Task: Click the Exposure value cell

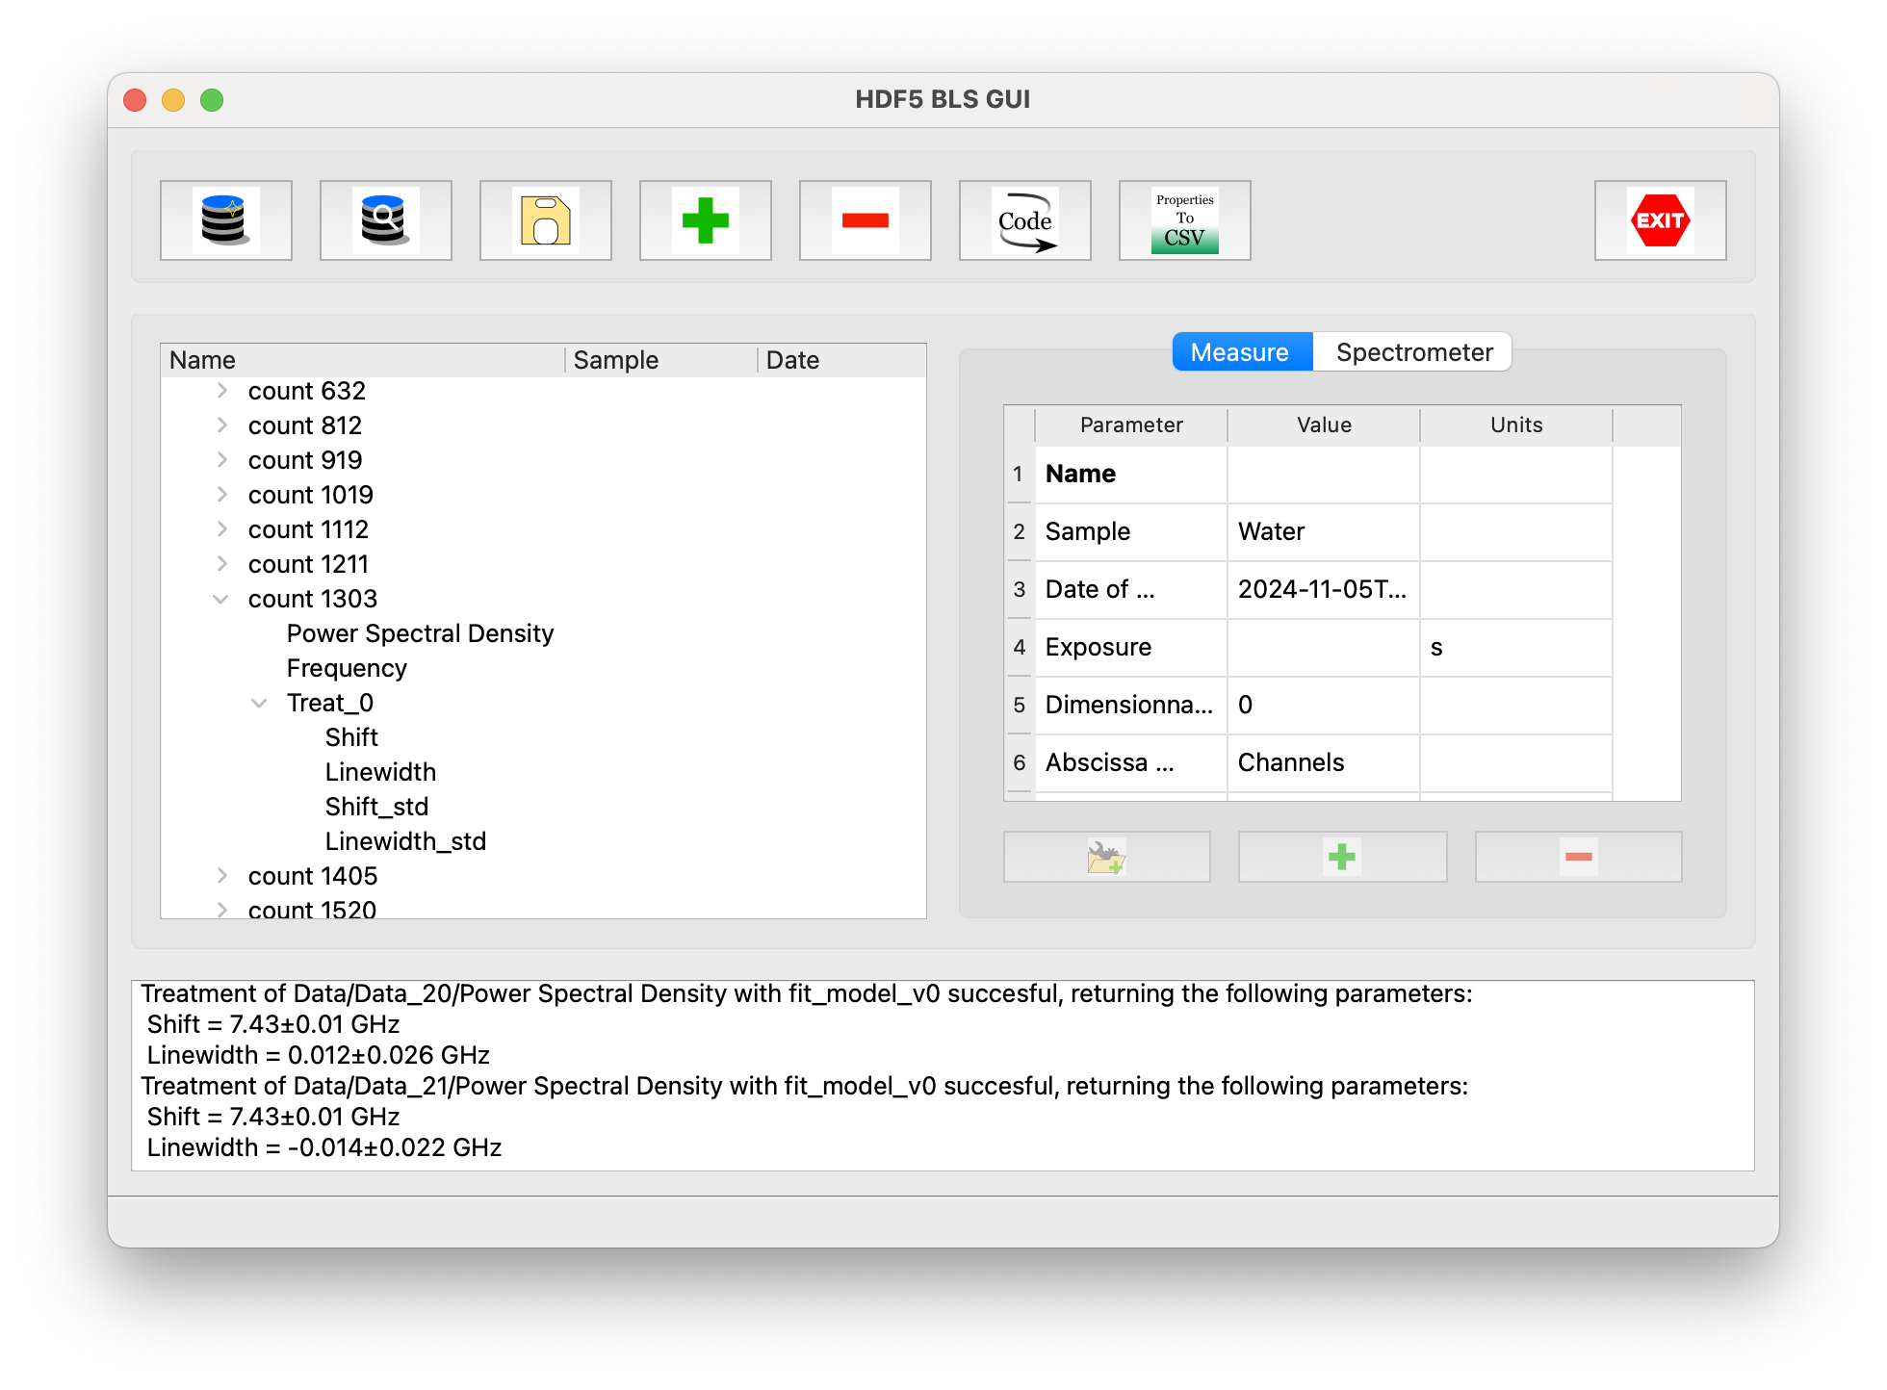Action: pyautogui.click(x=1323, y=647)
